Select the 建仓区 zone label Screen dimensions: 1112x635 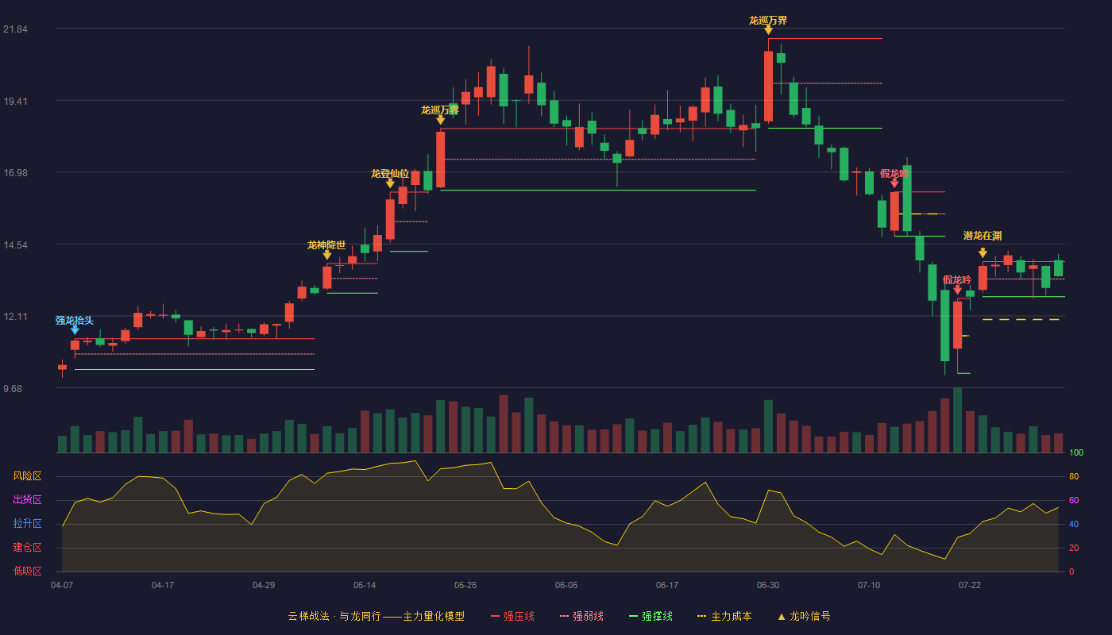point(27,548)
